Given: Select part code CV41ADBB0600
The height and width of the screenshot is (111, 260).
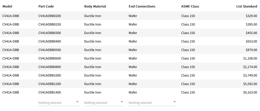Looking at the screenshot, I should [x=49, y=58].
